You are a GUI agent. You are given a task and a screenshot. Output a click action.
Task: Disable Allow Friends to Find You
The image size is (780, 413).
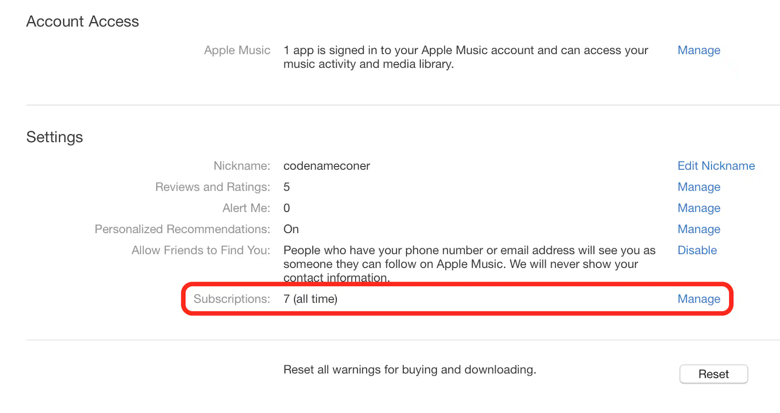point(697,250)
